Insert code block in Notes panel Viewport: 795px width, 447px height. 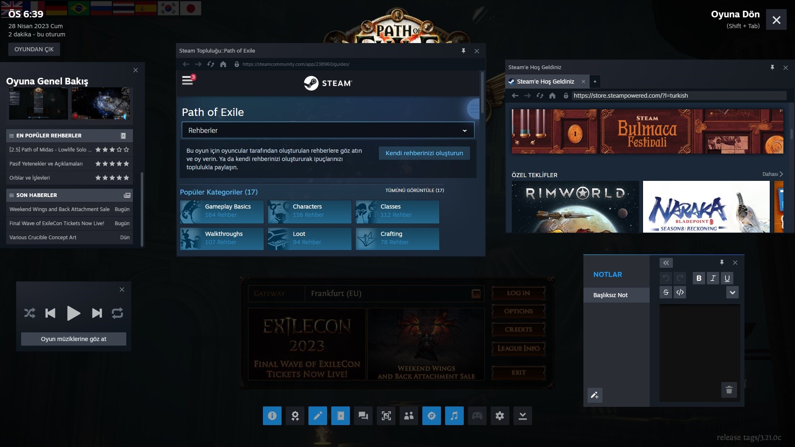680,292
